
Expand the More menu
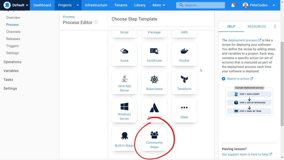point(159,5)
